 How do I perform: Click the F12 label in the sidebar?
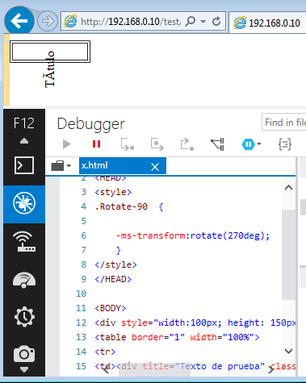click(24, 123)
